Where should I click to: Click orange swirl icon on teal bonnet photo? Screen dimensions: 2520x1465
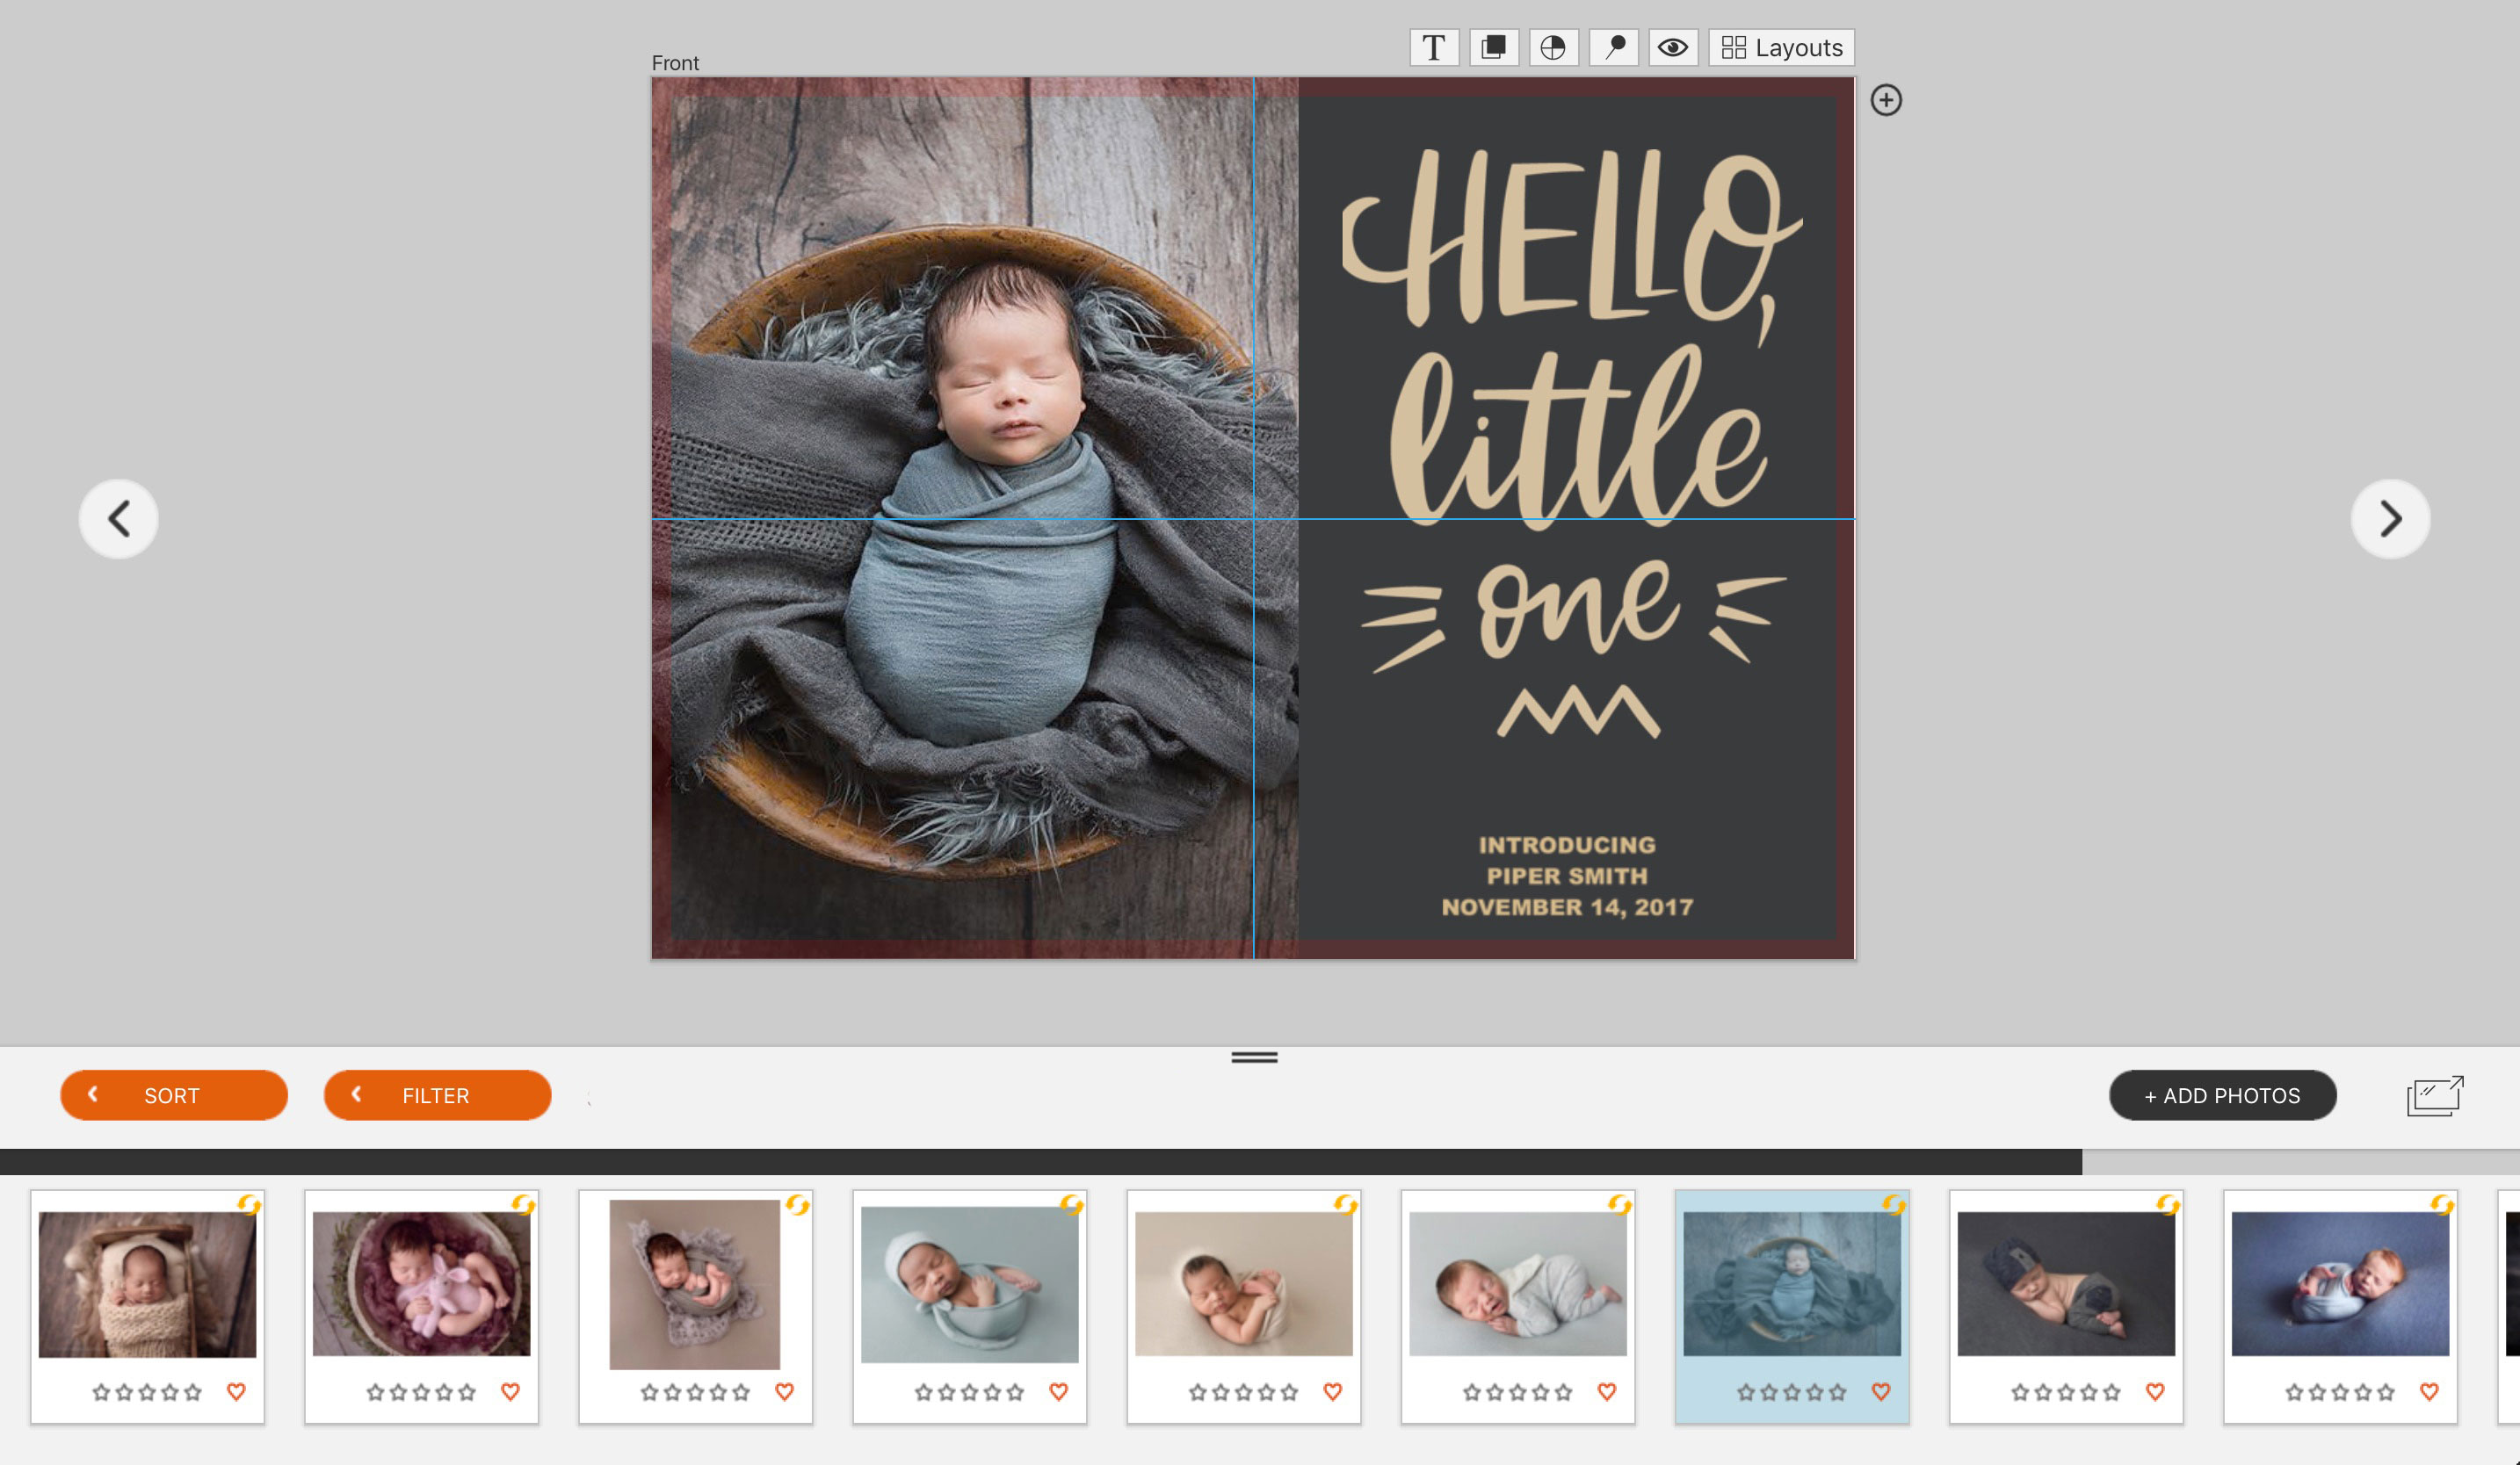click(1071, 1204)
